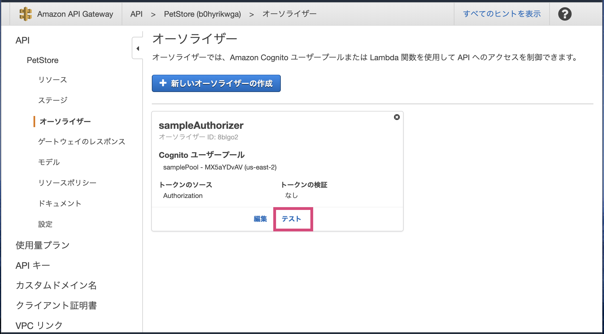This screenshot has height=334, width=604.
Task: Open 使用量プラン in the sidebar
Action: coord(42,245)
